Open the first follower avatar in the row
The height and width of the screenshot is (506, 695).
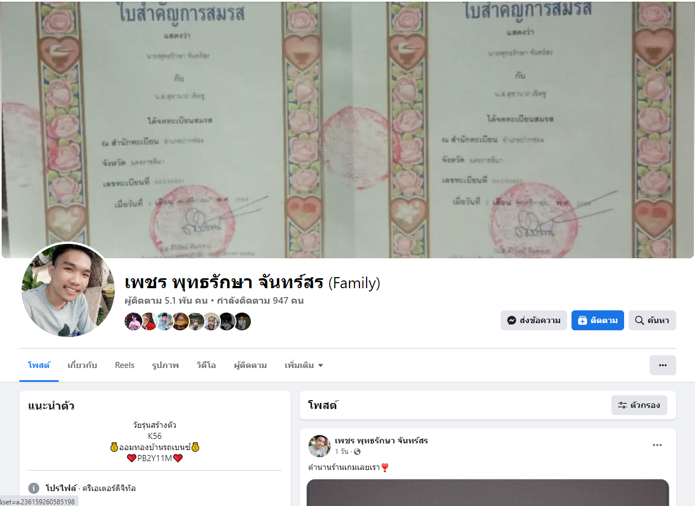pyautogui.click(x=133, y=321)
